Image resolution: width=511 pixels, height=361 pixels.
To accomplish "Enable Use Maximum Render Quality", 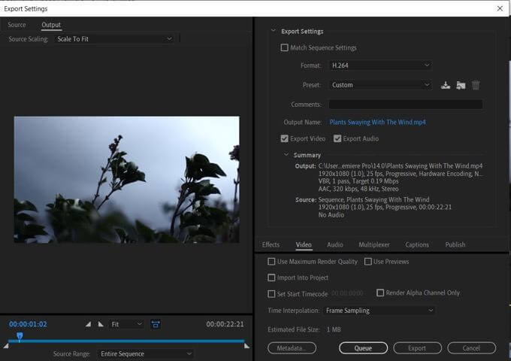I will [x=272, y=262].
